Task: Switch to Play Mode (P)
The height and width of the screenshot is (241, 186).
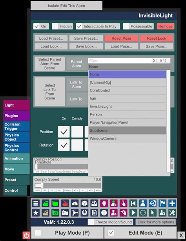Action: pos(67,233)
